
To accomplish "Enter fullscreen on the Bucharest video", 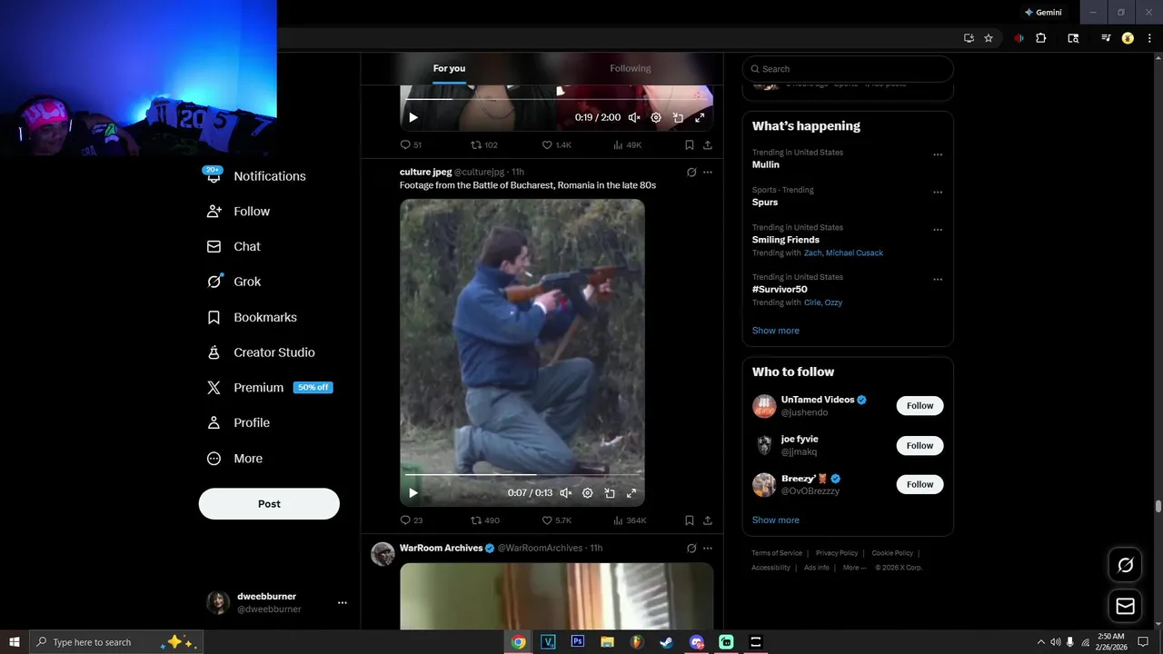I will coord(631,493).
